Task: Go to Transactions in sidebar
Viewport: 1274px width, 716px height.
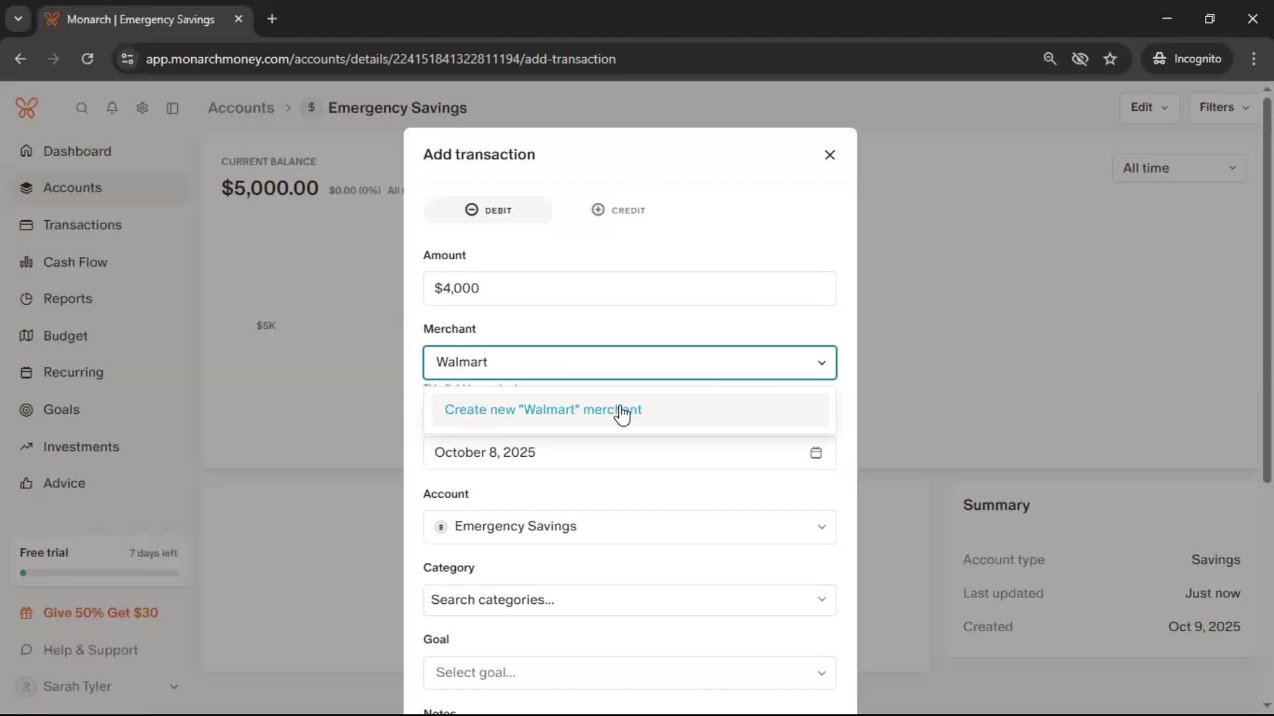Action: coord(82,225)
